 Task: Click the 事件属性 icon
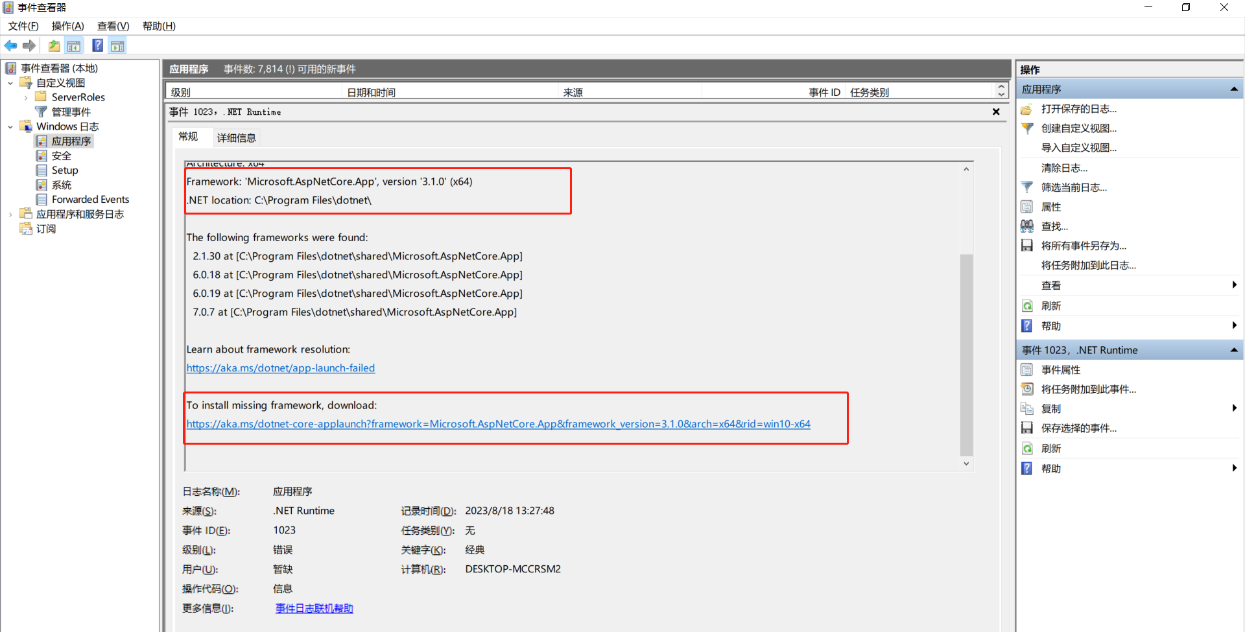(1027, 369)
